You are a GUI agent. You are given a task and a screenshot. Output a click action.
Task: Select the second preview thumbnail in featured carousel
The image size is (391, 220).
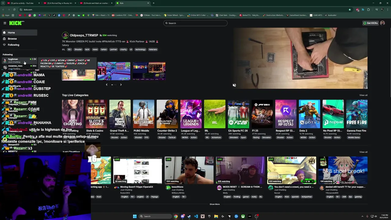click(x=114, y=71)
